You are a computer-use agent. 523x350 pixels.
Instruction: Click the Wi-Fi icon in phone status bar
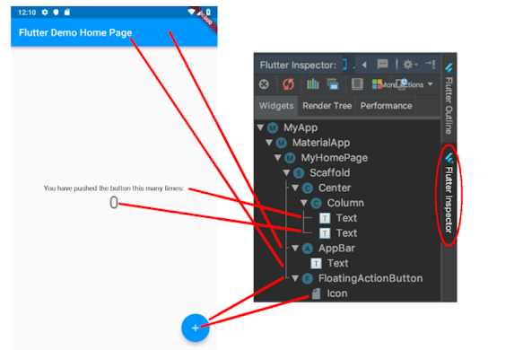point(191,12)
